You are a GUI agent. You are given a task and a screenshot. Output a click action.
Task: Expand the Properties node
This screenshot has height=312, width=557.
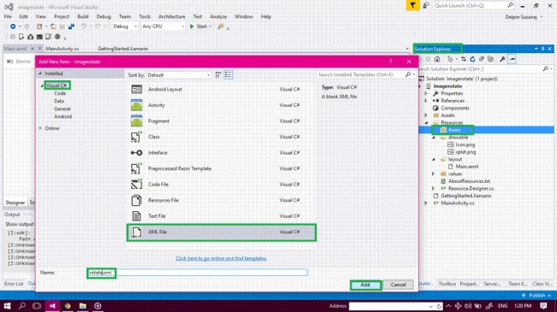426,94
